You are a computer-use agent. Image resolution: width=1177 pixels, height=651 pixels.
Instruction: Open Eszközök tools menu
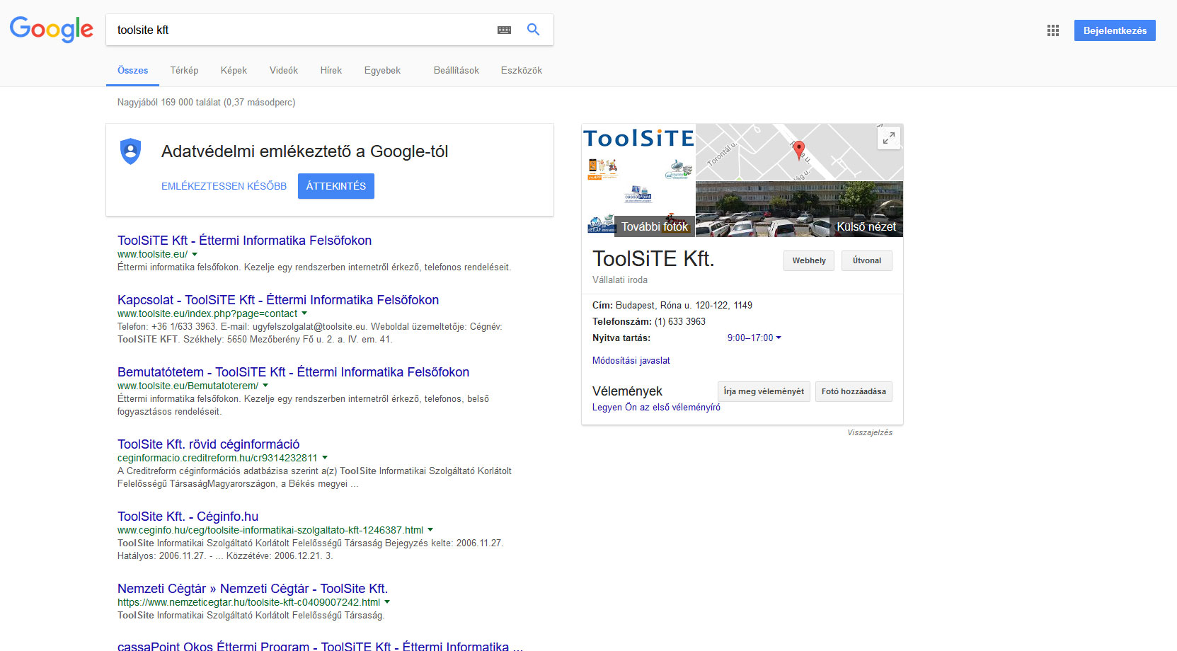coord(522,71)
